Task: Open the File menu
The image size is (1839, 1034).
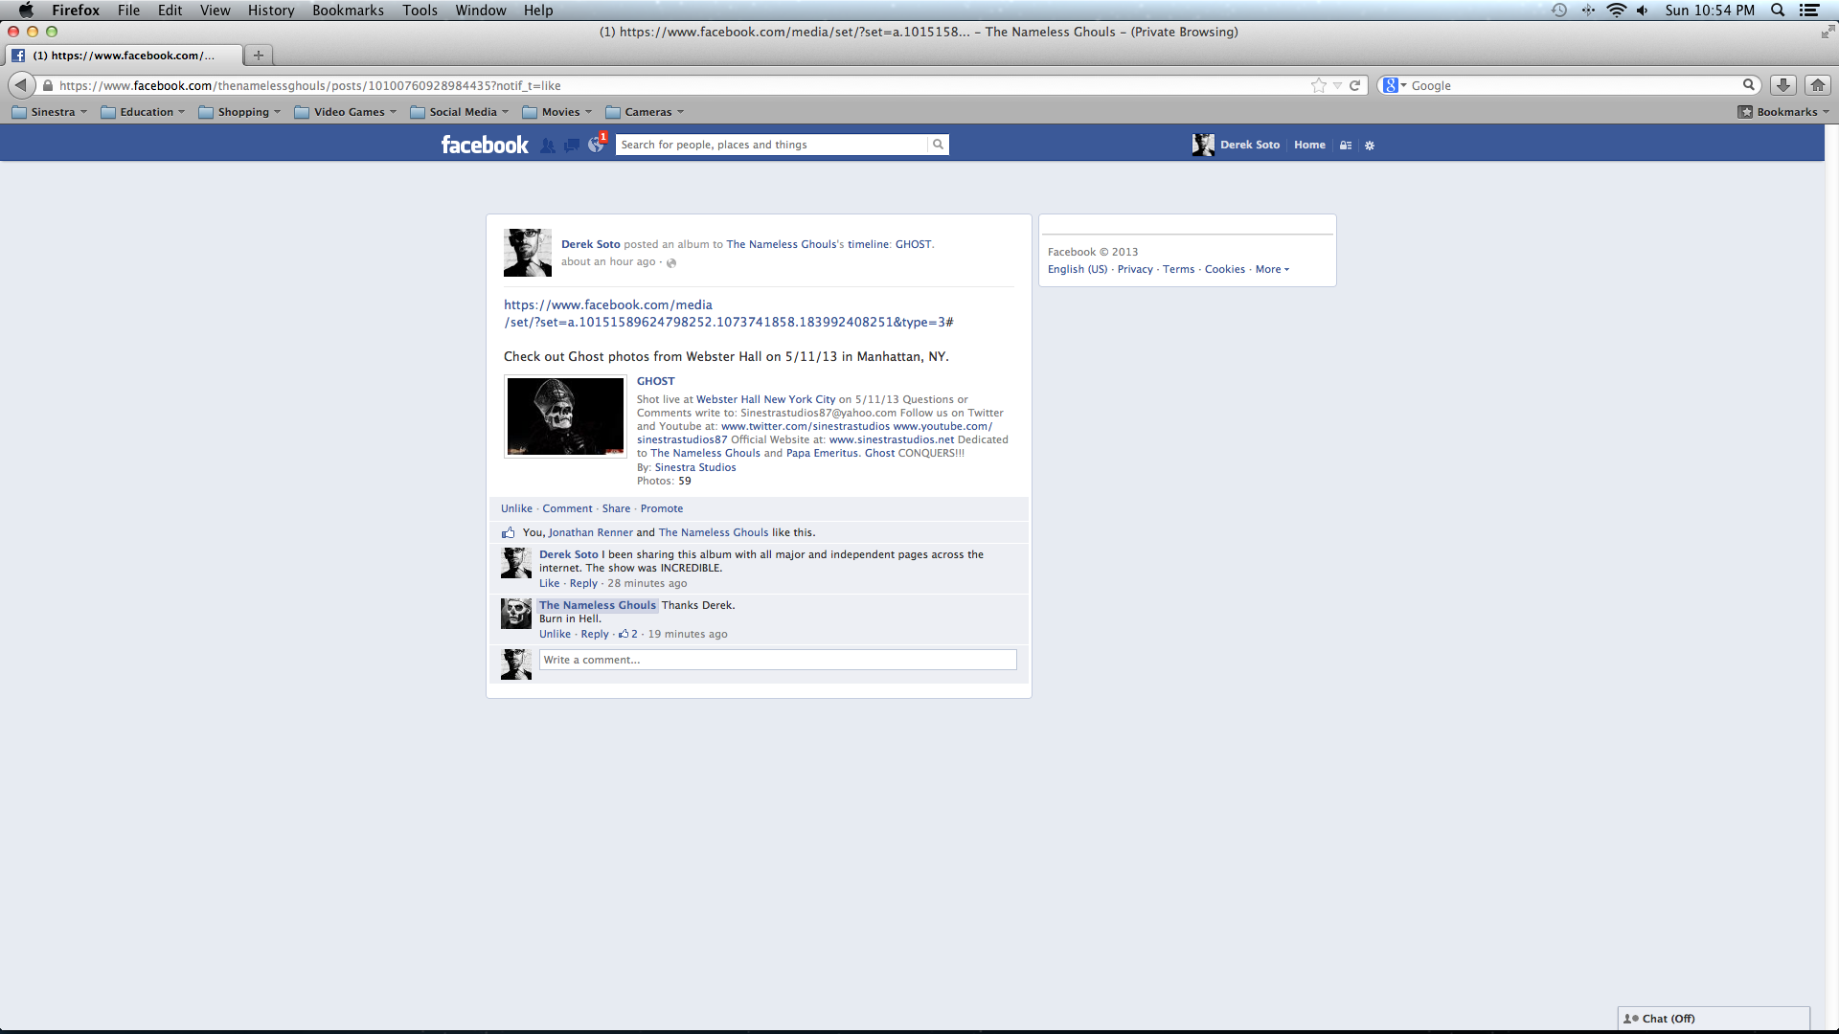Action: pyautogui.click(x=128, y=11)
